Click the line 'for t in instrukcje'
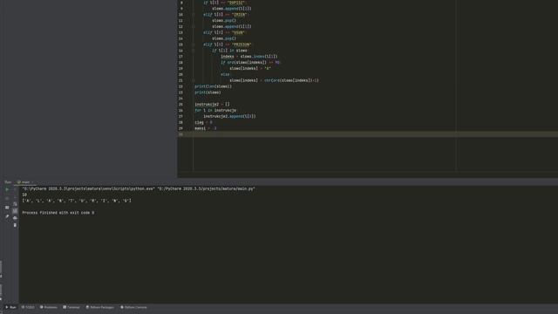This screenshot has height=314, width=558. [215, 111]
